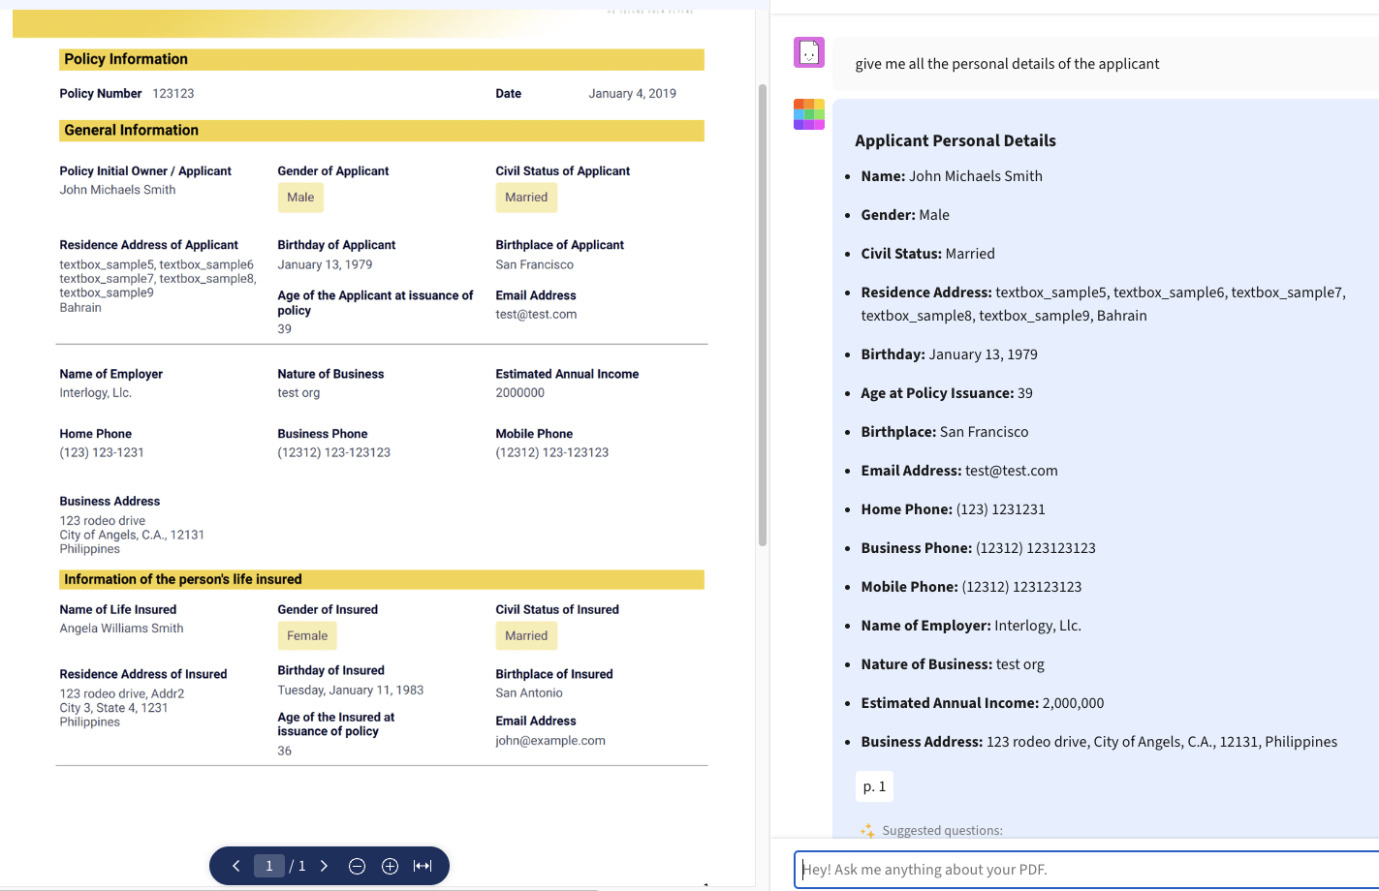Click the sparkle icon next to Suggested questions
Image resolution: width=1379 pixels, height=891 pixels.
pyautogui.click(x=867, y=831)
